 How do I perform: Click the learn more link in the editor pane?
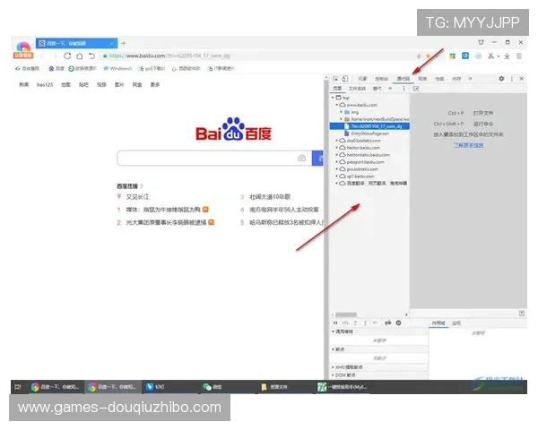pos(468,145)
